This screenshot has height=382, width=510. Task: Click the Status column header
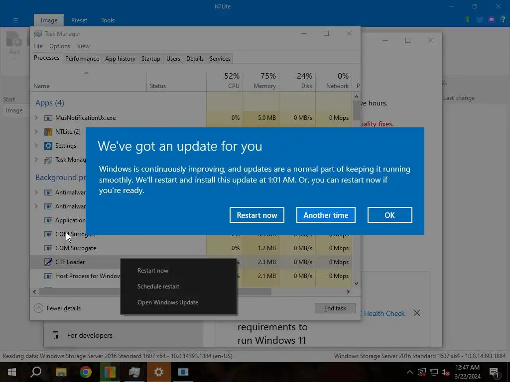pyautogui.click(x=176, y=81)
